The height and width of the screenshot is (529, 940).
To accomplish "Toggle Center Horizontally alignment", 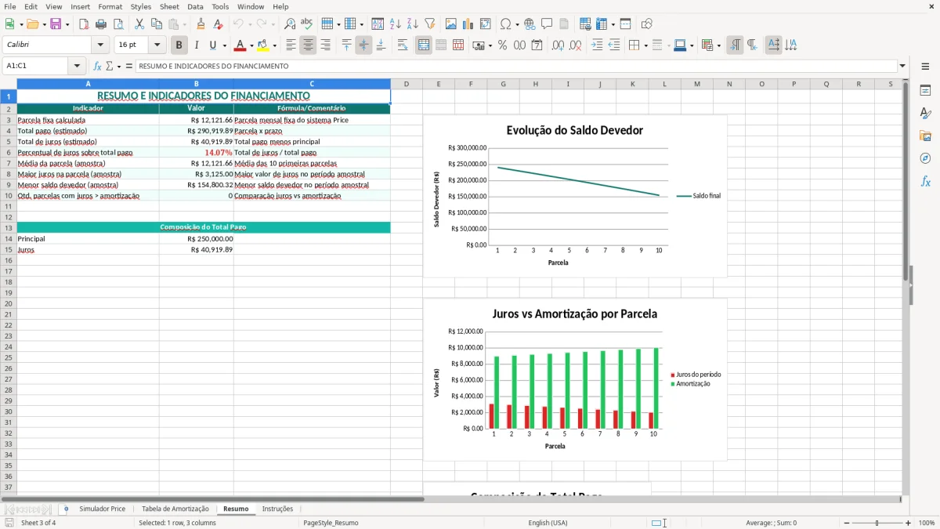I will (x=308, y=45).
